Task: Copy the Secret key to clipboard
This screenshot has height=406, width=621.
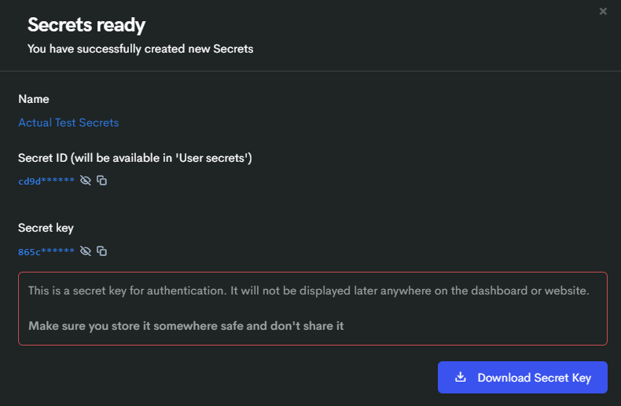Action: tap(101, 251)
